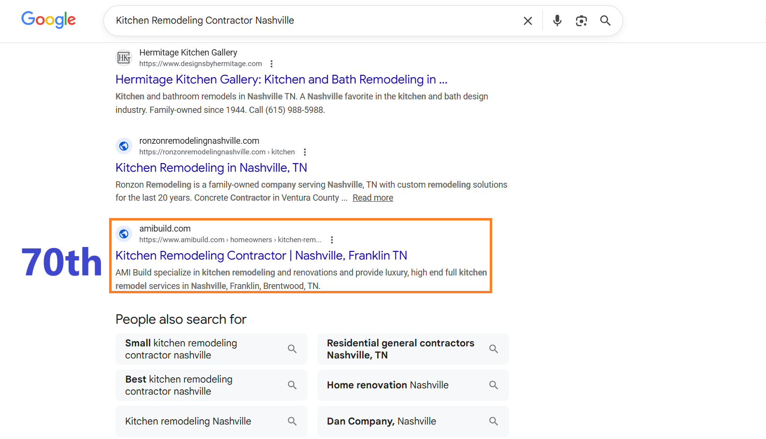Open search by image camera icon

[x=582, y=21]
